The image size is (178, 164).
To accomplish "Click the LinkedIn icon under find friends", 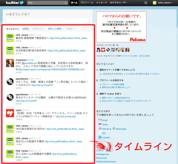I will pyautogui.click(x=100, y=137).
